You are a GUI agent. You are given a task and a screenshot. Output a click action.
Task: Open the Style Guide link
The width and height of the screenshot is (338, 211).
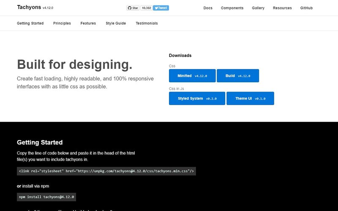(x=116, y=23)
